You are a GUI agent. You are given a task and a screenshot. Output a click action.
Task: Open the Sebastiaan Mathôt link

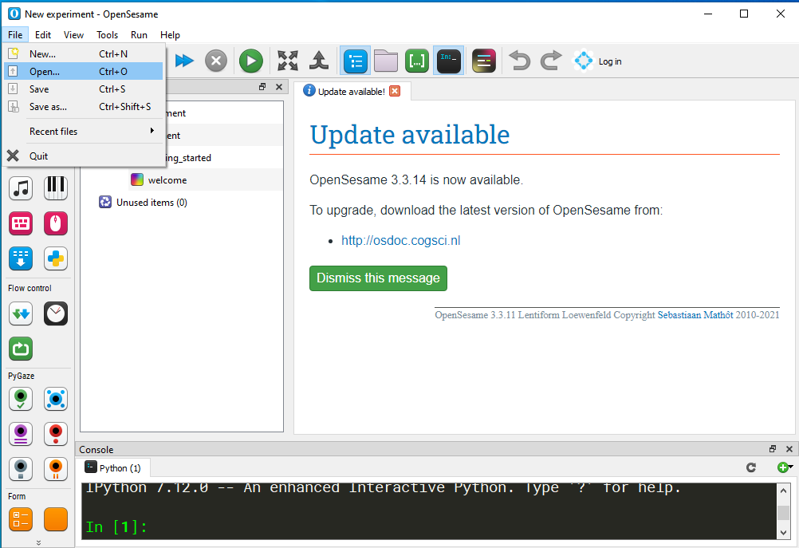[x=695, y=315]
